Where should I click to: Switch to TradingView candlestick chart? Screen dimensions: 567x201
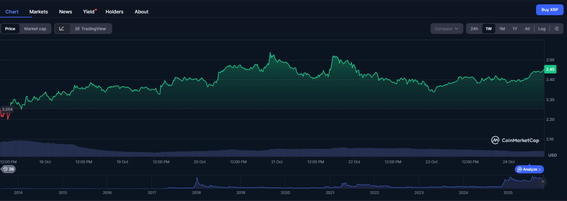click(90, 29)
